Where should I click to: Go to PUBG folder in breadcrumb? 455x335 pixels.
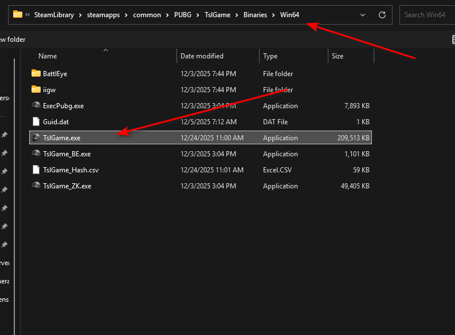coord(183,15)
